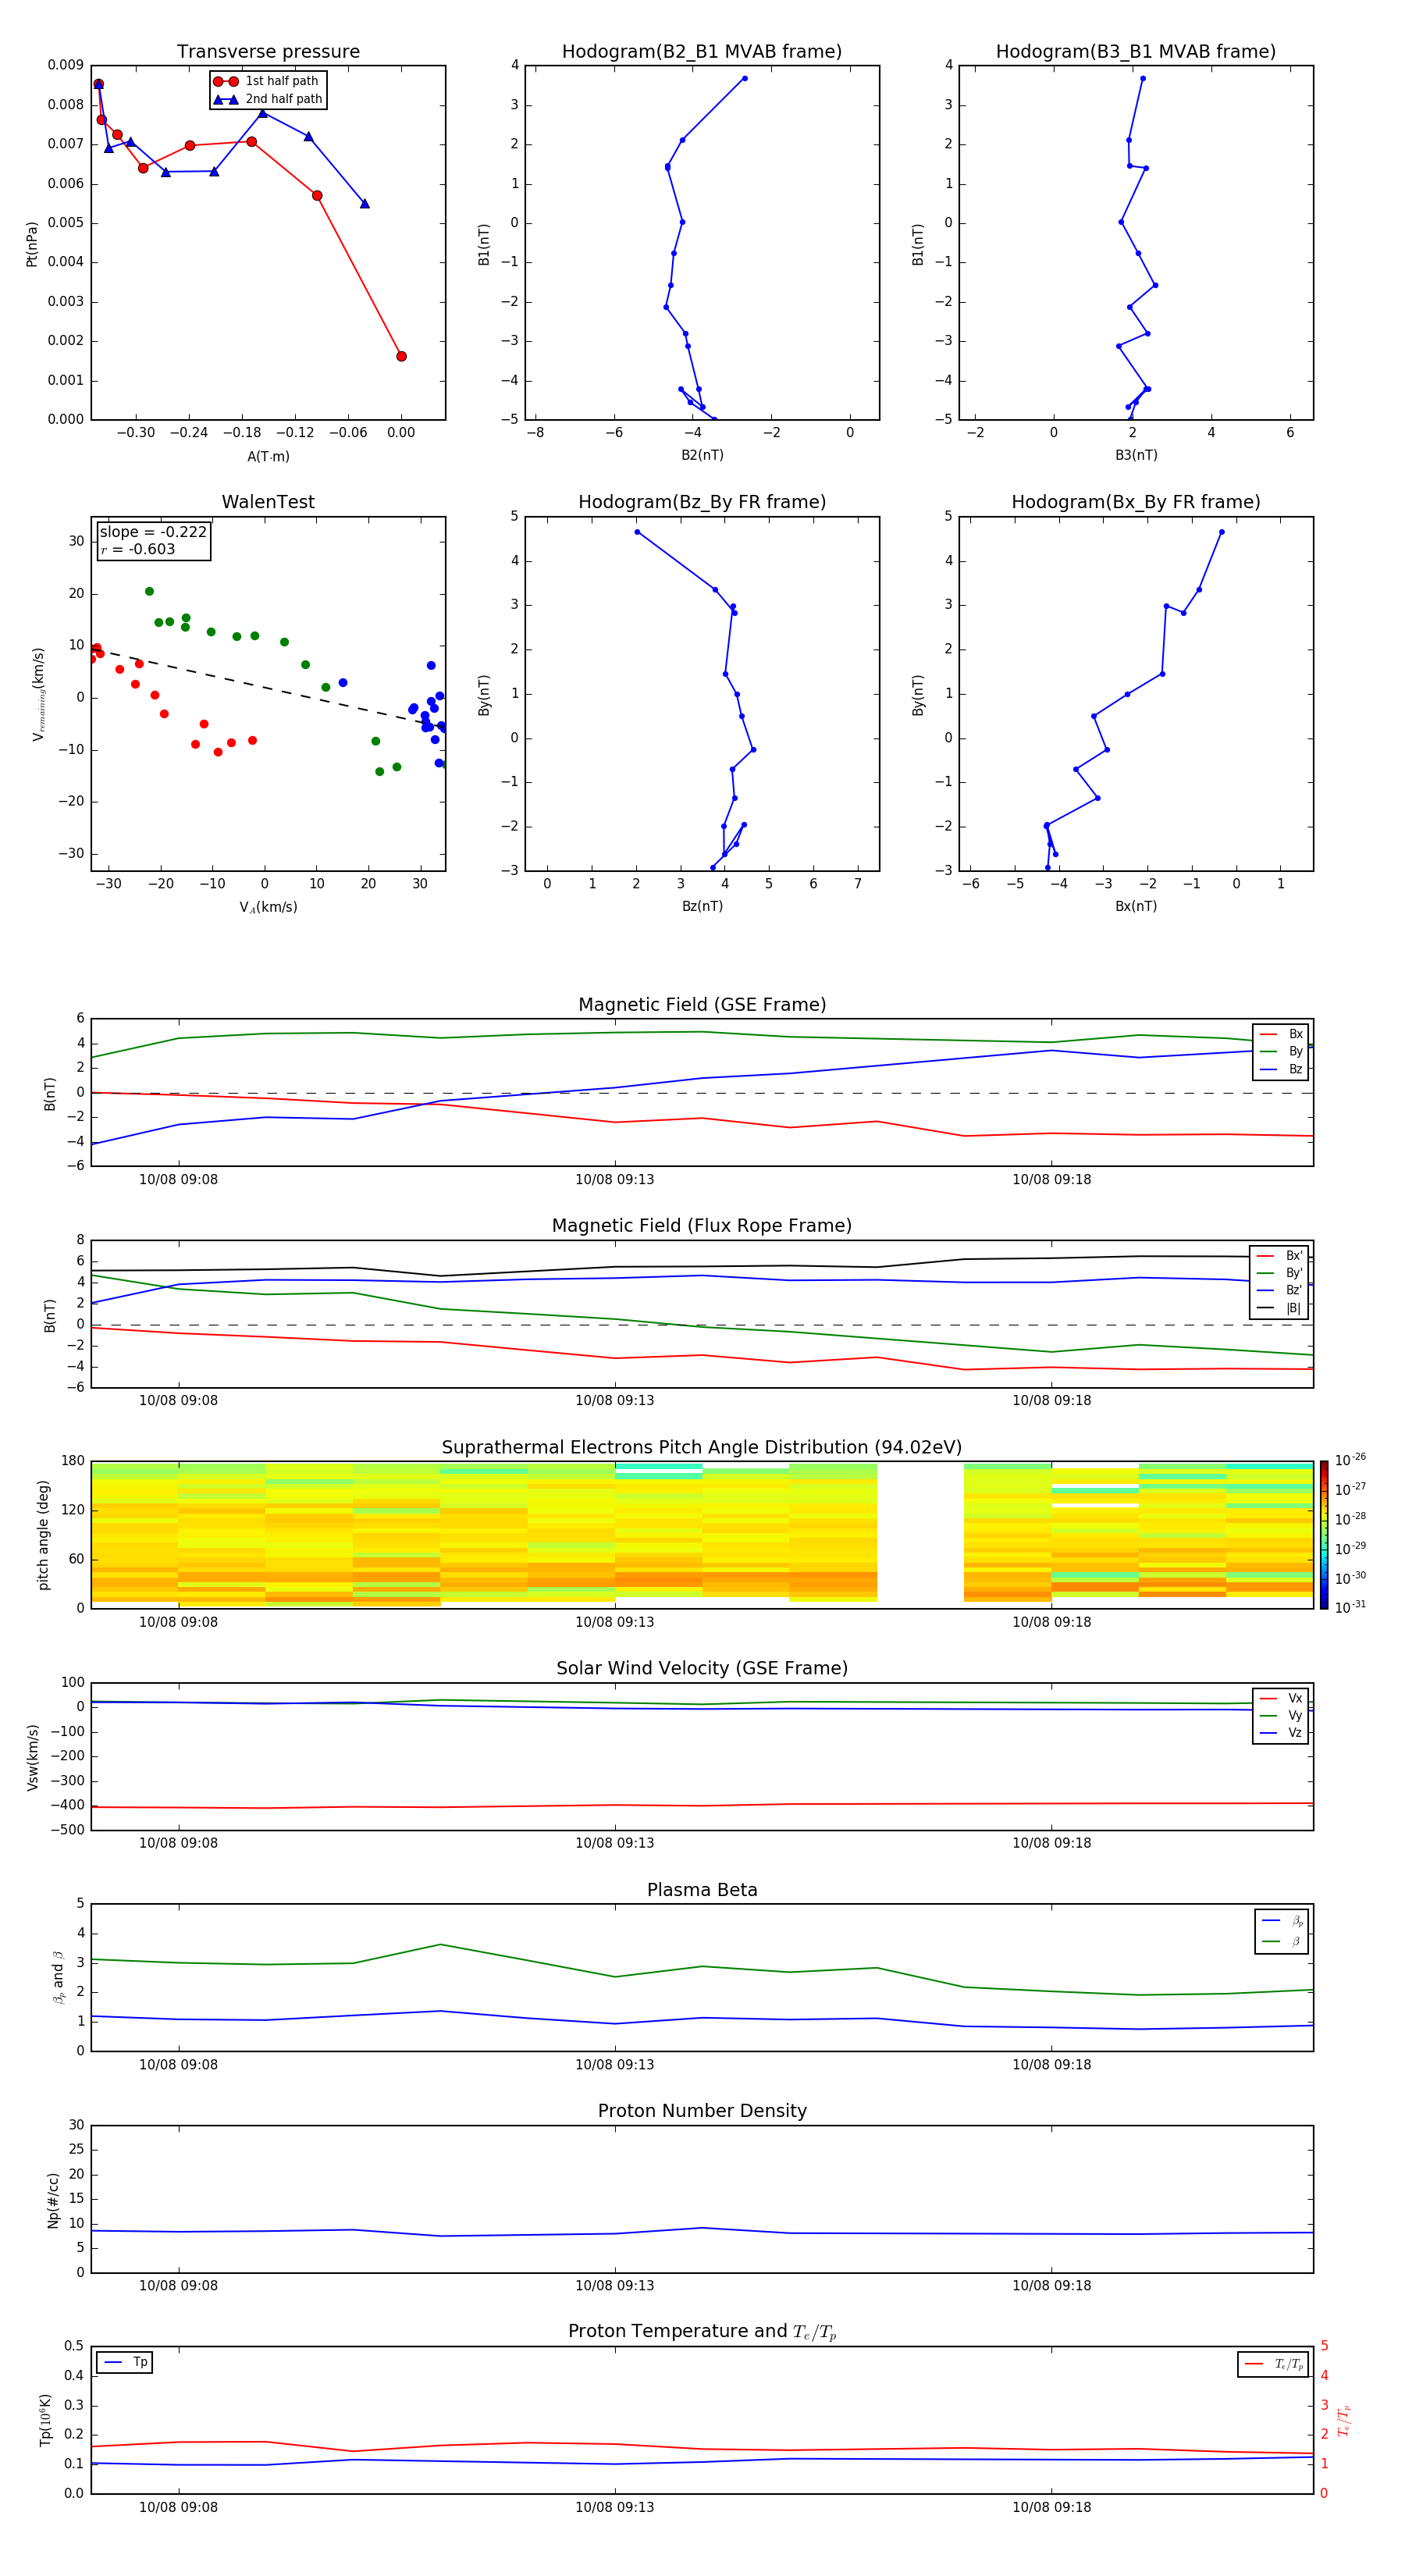Click the 'Transverse pressure' plot title
The image size is (1405, 2576).
[x=268, y=51]
